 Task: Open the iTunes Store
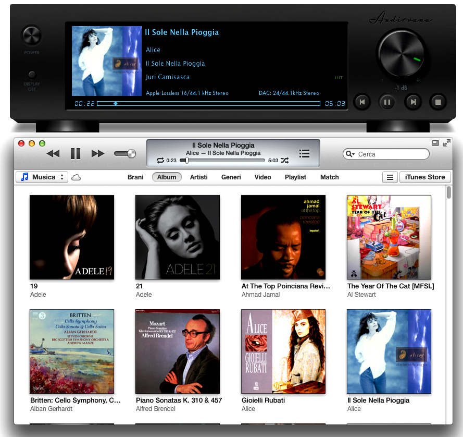click(x=425, y=177)
